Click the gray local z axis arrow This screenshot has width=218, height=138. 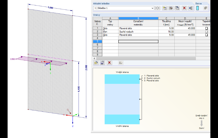(201, 123)
